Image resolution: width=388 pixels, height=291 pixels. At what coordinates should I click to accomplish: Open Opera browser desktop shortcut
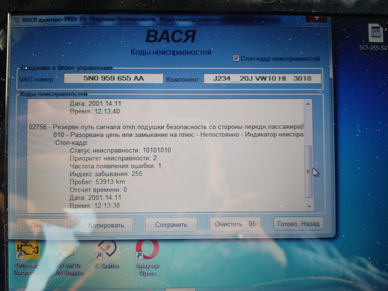pos(147,257)
